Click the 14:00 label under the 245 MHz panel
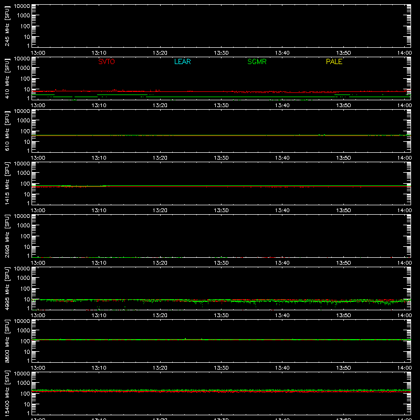This screenshot has width=420, height=420. coord(404,53)
